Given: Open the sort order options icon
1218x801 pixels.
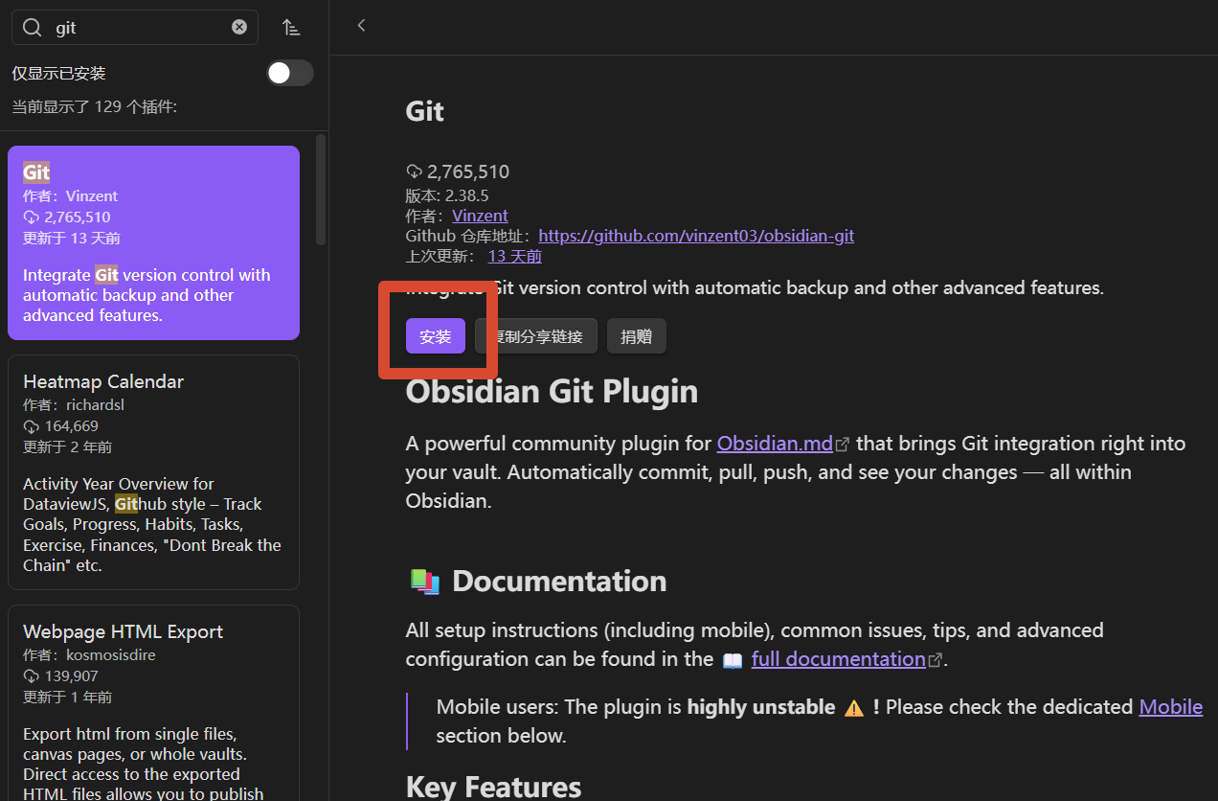Looking at the screenshot, I should (291, 28).
